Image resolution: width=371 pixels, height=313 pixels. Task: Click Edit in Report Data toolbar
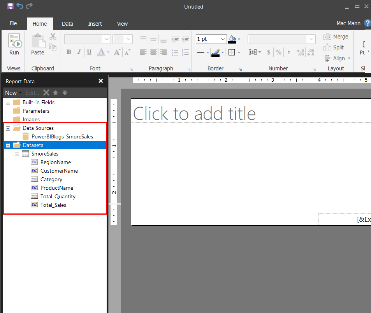click(32, 93)
